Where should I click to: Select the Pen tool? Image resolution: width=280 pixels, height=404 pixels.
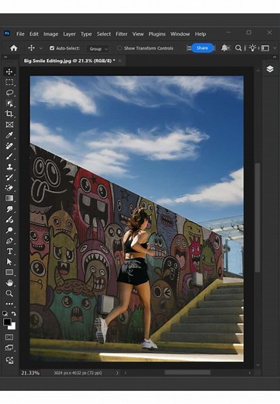click(9, 241)
